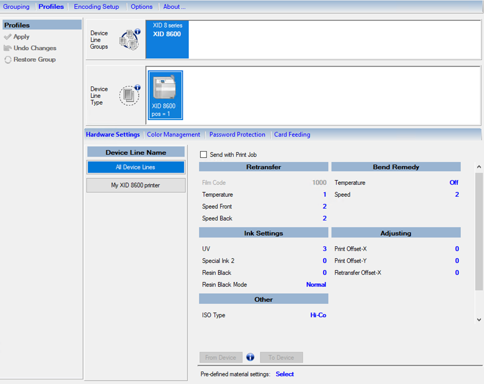Image resolution: width=484 pixels, height=384 pixels.
Task: Click the Ink Settings section header
Action: [x=264, y=233]
